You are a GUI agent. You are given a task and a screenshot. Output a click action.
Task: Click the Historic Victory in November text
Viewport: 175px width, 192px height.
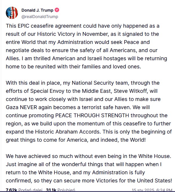click(x=73, y=34)
